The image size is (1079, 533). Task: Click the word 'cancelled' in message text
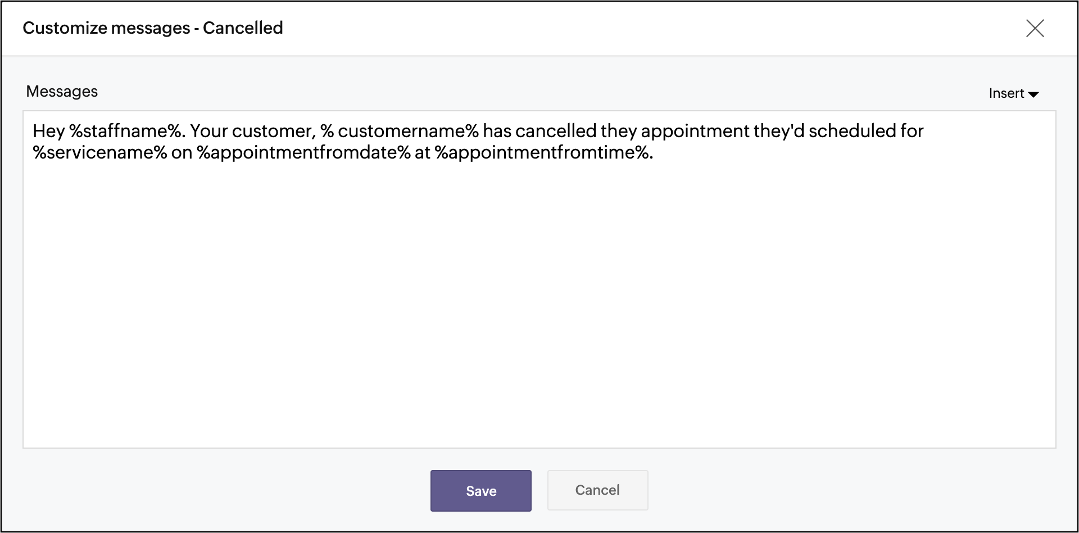pos(555,131)
